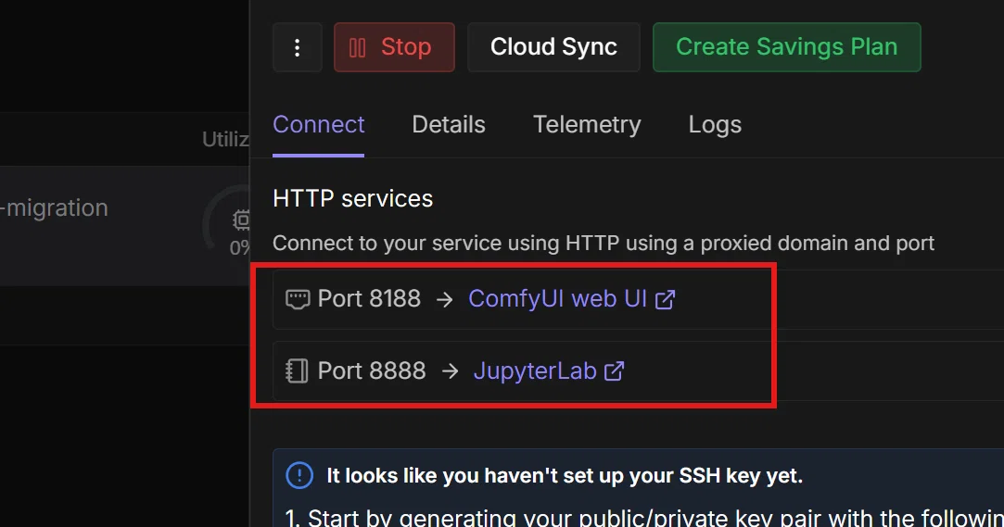Click the proxied domain and port description
1004x527 pixels.
(604, 244)
